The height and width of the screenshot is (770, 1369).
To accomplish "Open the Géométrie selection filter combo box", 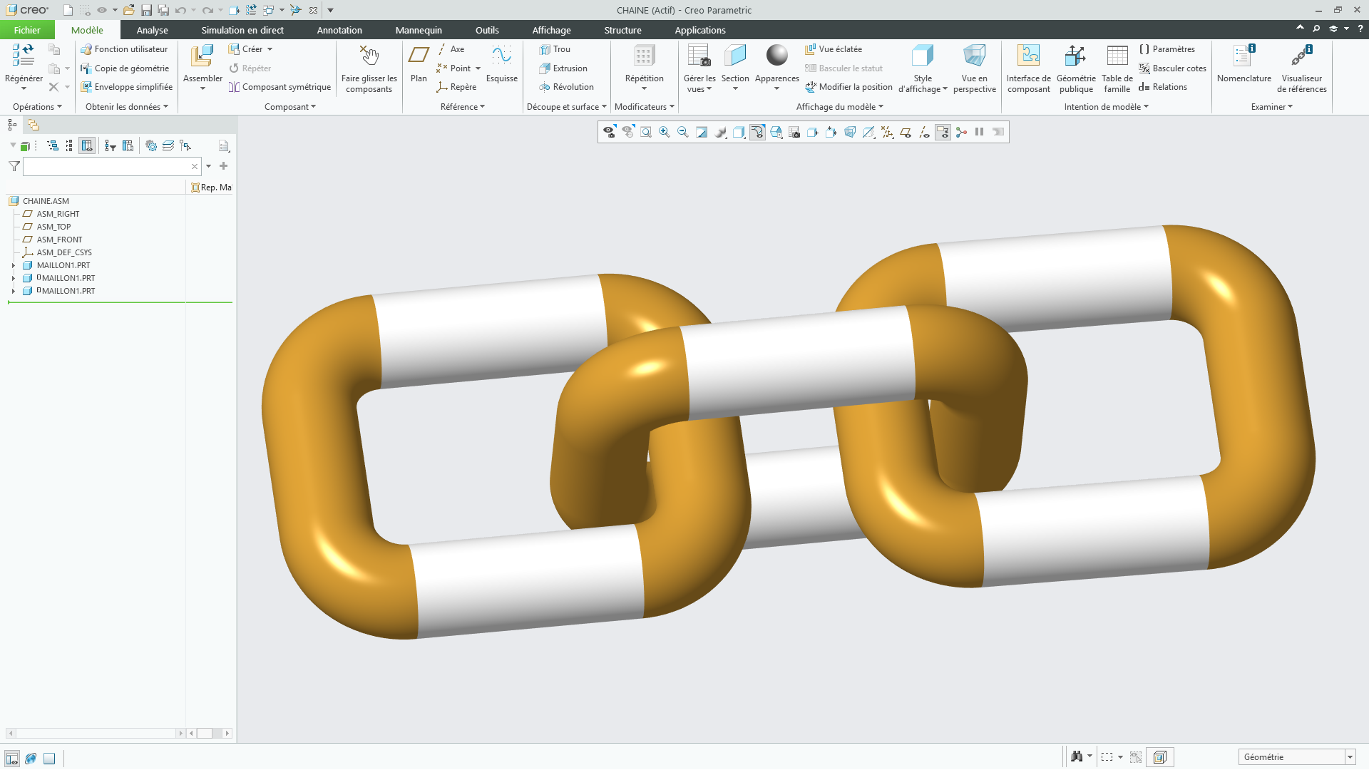I will click(x=1296, y=757).
